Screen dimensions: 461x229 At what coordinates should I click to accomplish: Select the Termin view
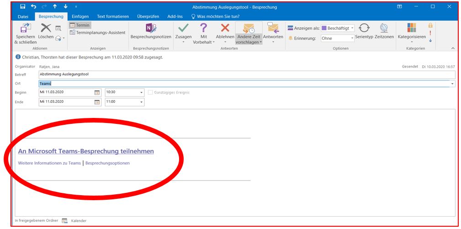pos(80,25)
